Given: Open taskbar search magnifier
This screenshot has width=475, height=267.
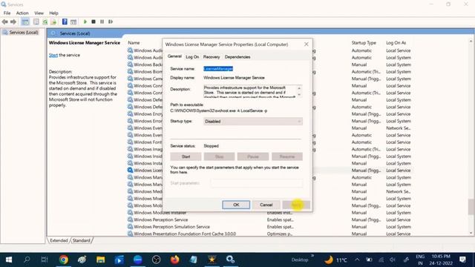Looking at the screenshot, I should click(27, 260).
